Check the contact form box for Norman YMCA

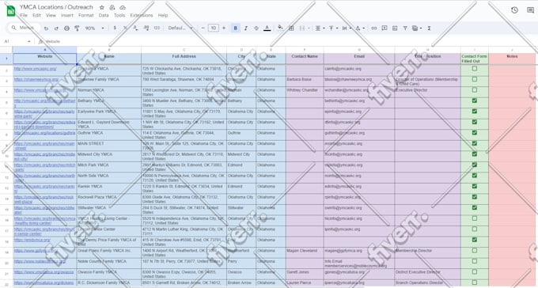[475, 90]
